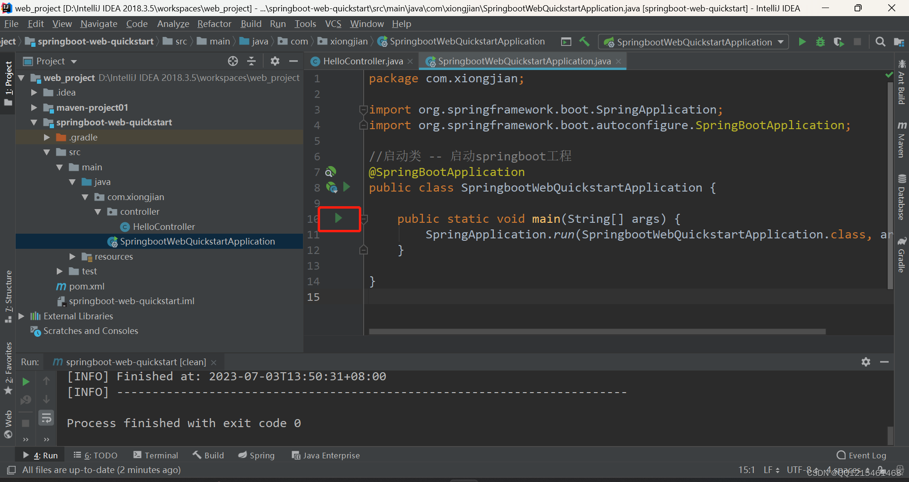The image size is (909, 482).
Task: Open the Analyze menu
Action: [x=173, y=24]
